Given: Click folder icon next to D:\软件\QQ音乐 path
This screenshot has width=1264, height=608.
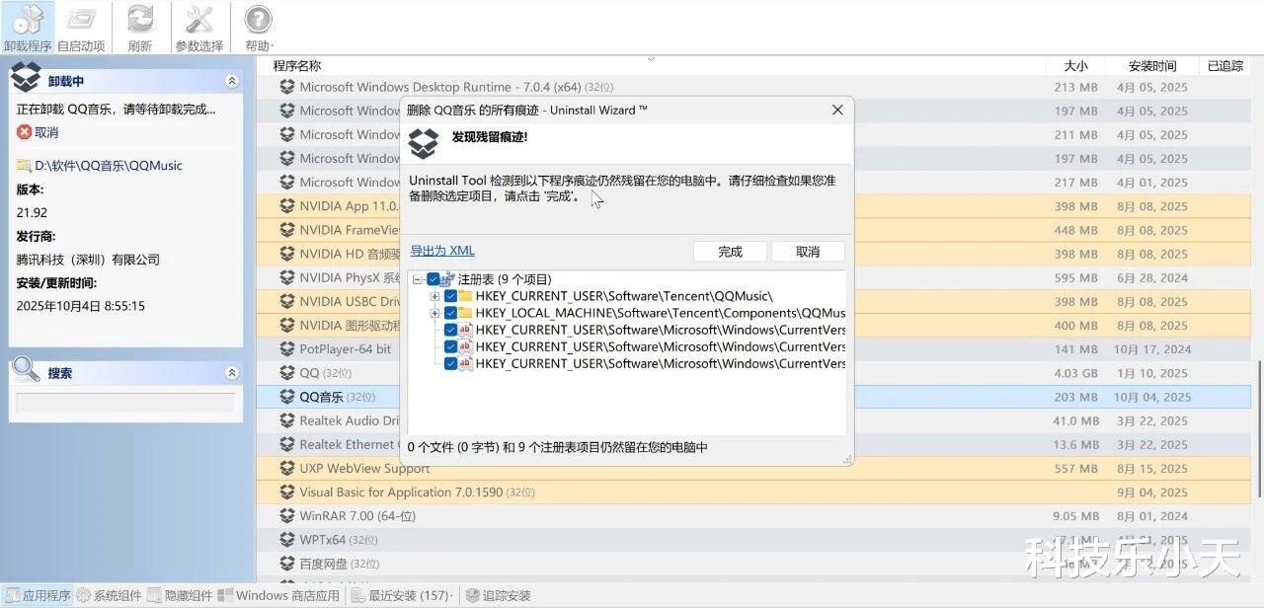Looking at the screenshot, I should [24, 166].
